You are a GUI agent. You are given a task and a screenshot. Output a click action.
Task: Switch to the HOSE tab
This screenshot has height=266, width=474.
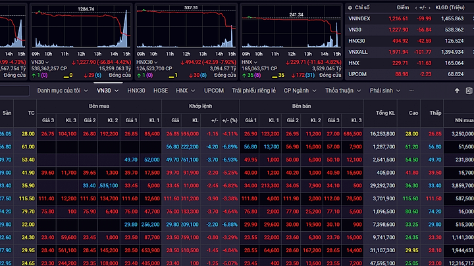tap(161, 91)
